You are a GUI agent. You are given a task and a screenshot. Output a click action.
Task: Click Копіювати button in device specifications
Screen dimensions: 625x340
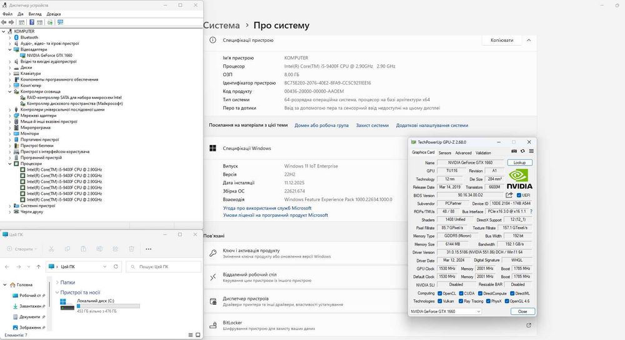point(502,40)
